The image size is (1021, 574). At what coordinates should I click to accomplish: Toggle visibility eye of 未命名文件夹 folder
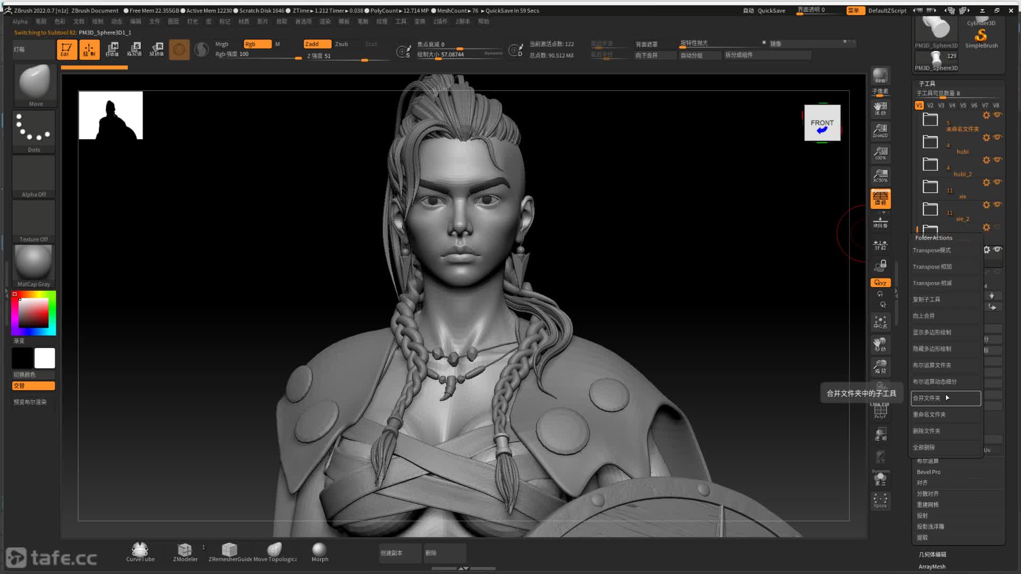click(998, 115)
